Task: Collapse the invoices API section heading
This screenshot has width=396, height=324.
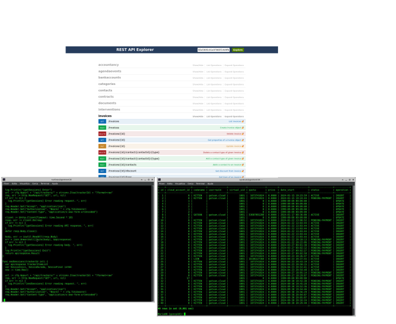Action: tap(105, 116)
